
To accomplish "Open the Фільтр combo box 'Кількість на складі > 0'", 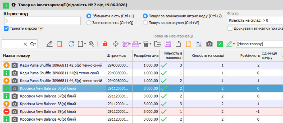I will tap(255, 20).
